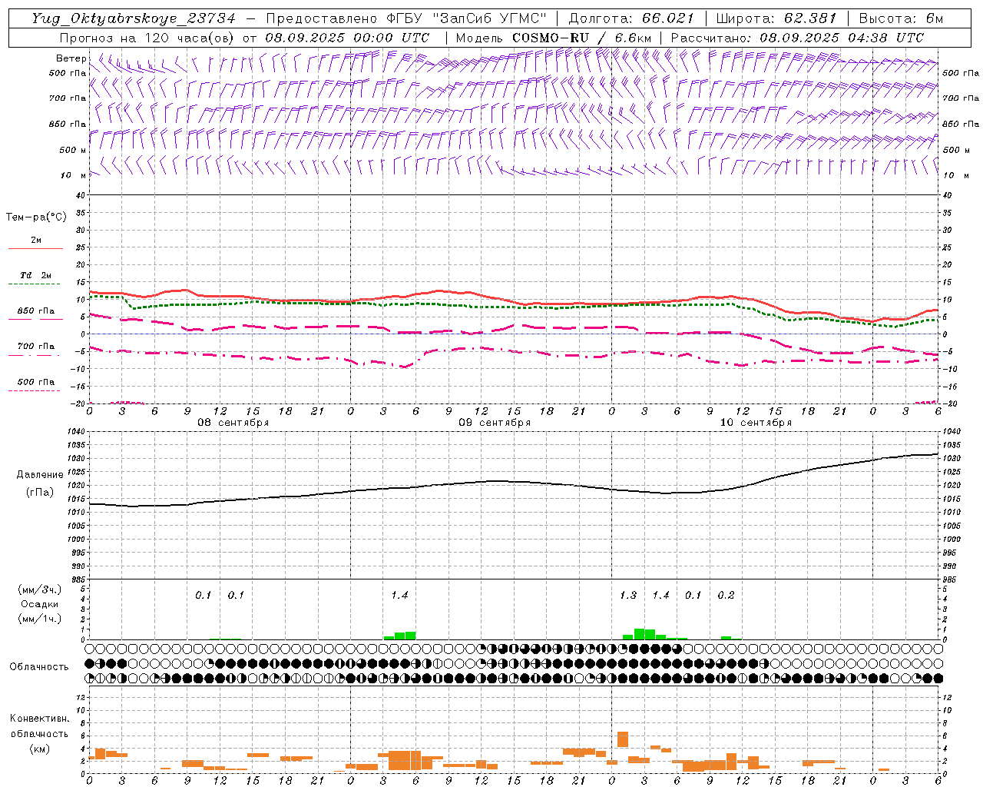This screenshot has height=787, width=983.
Task: Click the Осадки panel label
Action: point(39,605)
